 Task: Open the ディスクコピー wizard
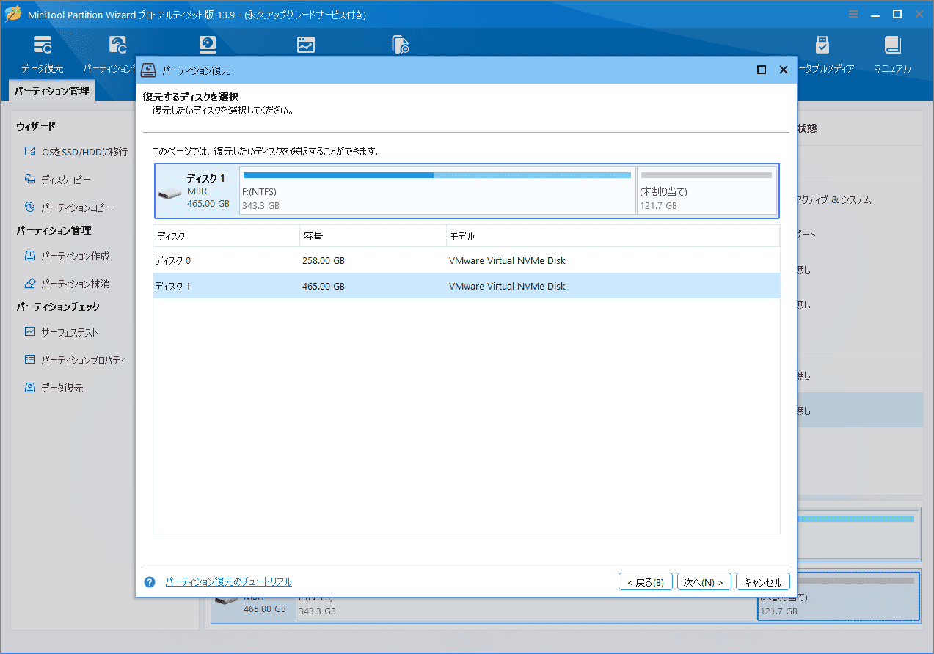pos(66,180)
